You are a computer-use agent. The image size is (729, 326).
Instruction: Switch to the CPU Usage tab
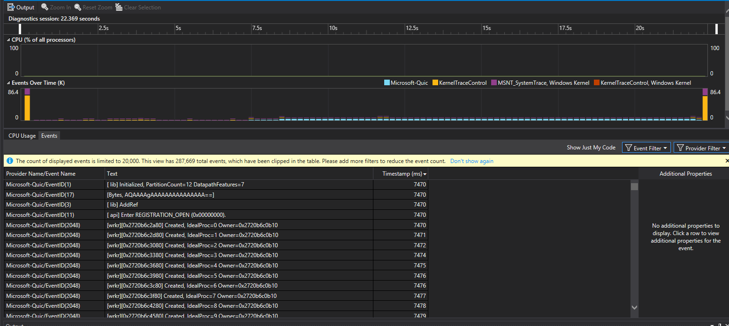(x=22, y=135)
